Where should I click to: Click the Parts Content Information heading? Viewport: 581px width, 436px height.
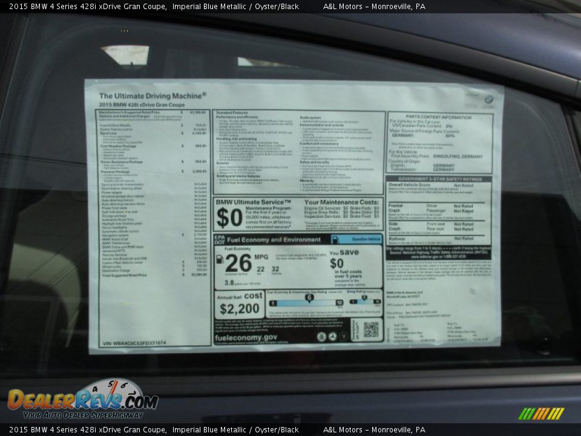(x=439, y=117)
